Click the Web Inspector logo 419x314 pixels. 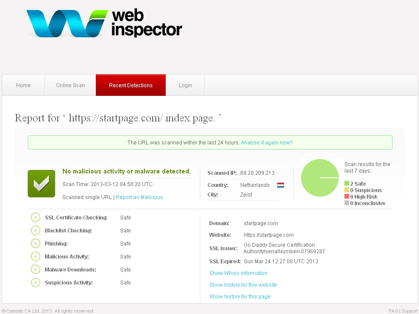[x=104, y=23]
